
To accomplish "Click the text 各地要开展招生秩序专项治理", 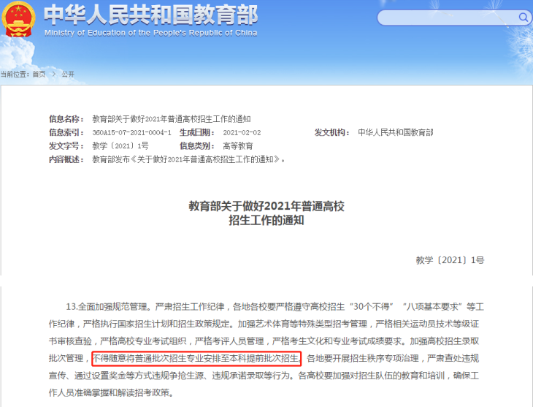I will click(363, 358).
